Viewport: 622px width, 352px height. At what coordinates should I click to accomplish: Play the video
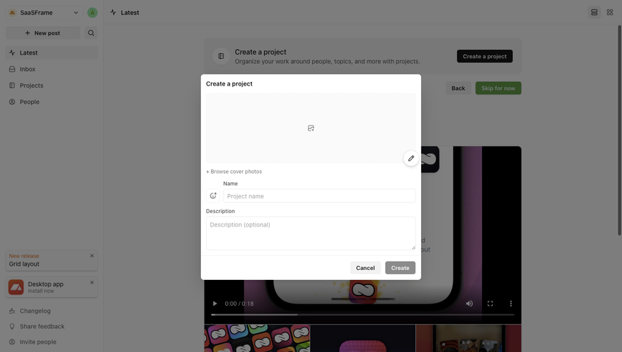pos(214,304)
